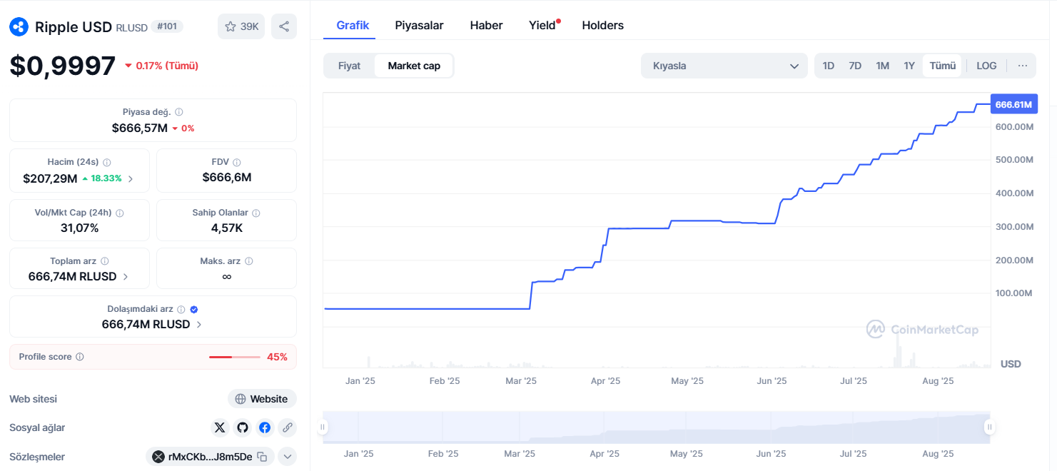Select the 7D time range

pos(855,66)
